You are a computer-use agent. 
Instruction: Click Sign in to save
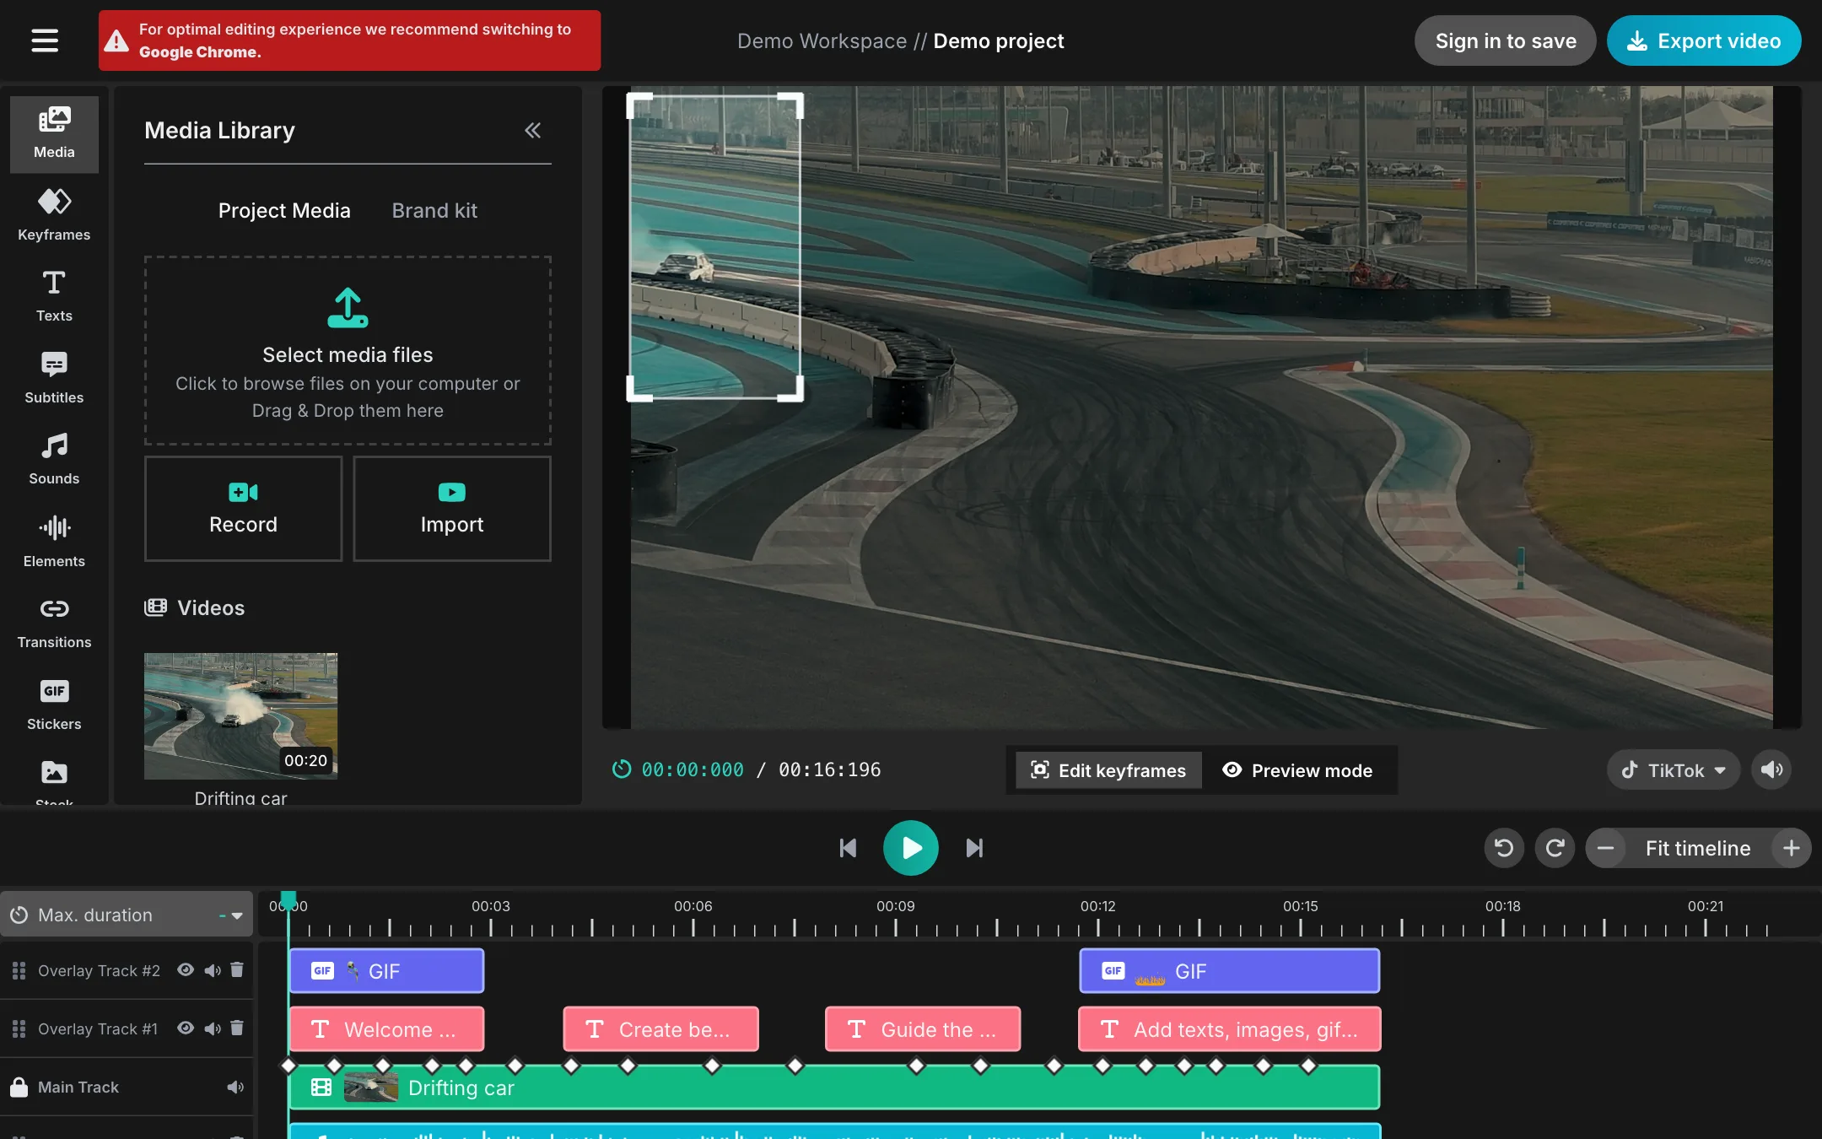[x=1506, y=40]
